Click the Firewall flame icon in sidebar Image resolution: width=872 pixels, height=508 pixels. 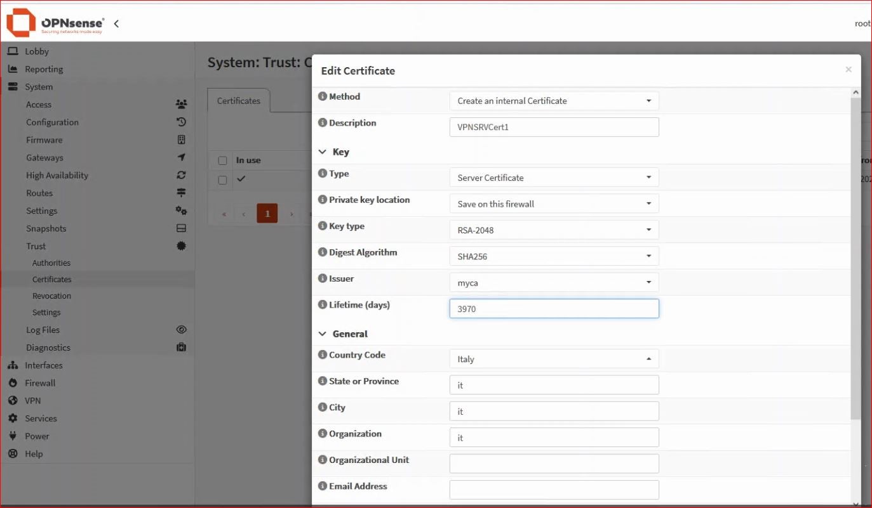point(13,383)
